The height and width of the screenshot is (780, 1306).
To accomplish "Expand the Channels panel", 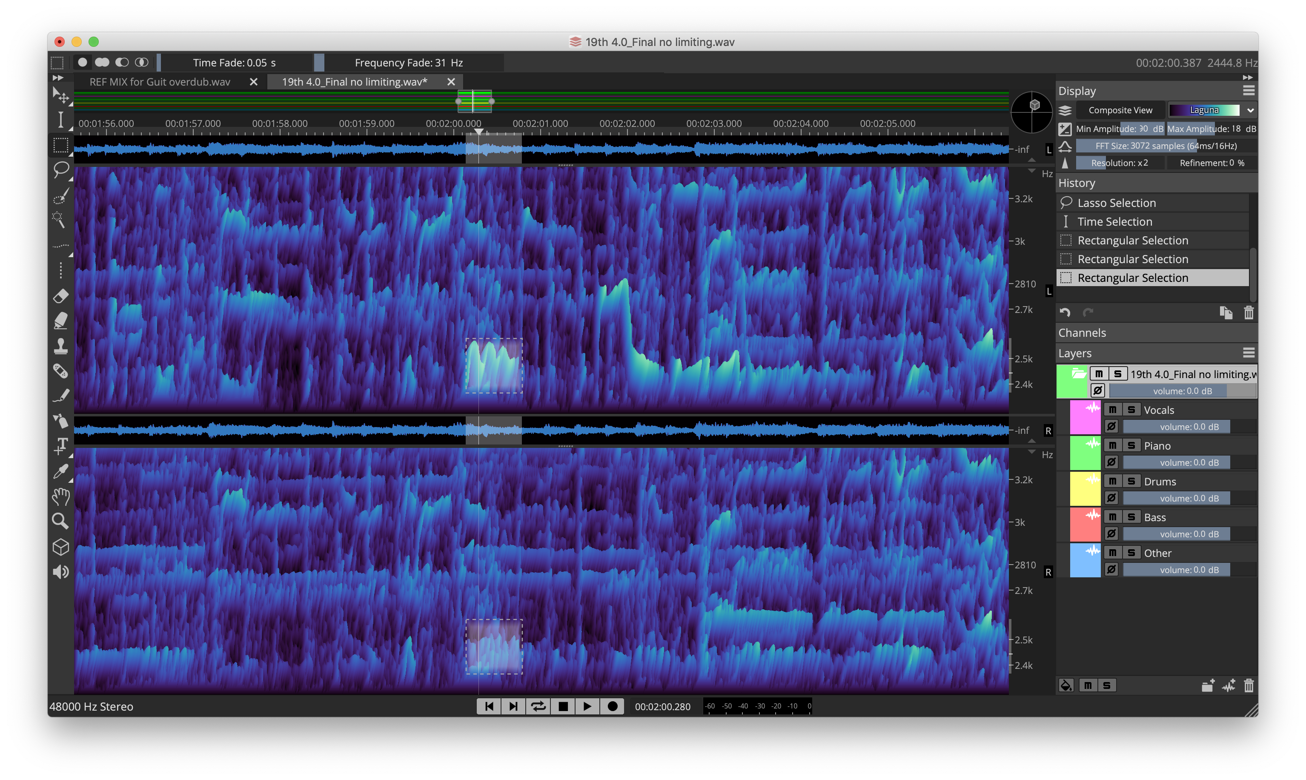I will point(1082,333).
